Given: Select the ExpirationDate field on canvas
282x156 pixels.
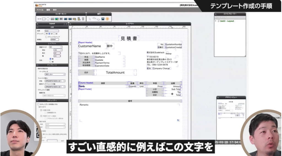Looking at the screenshot, I should pos(102,66).
